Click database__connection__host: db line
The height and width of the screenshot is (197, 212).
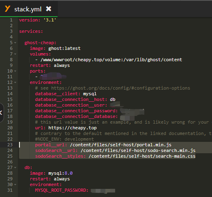[x=75, y=100]
